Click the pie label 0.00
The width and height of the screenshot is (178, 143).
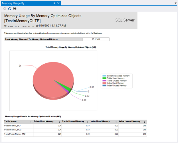click(92, 87)
